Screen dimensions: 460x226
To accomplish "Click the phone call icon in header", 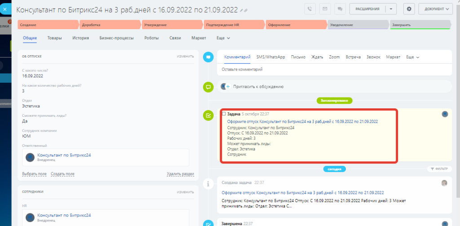I will click(x=310, y=9).
